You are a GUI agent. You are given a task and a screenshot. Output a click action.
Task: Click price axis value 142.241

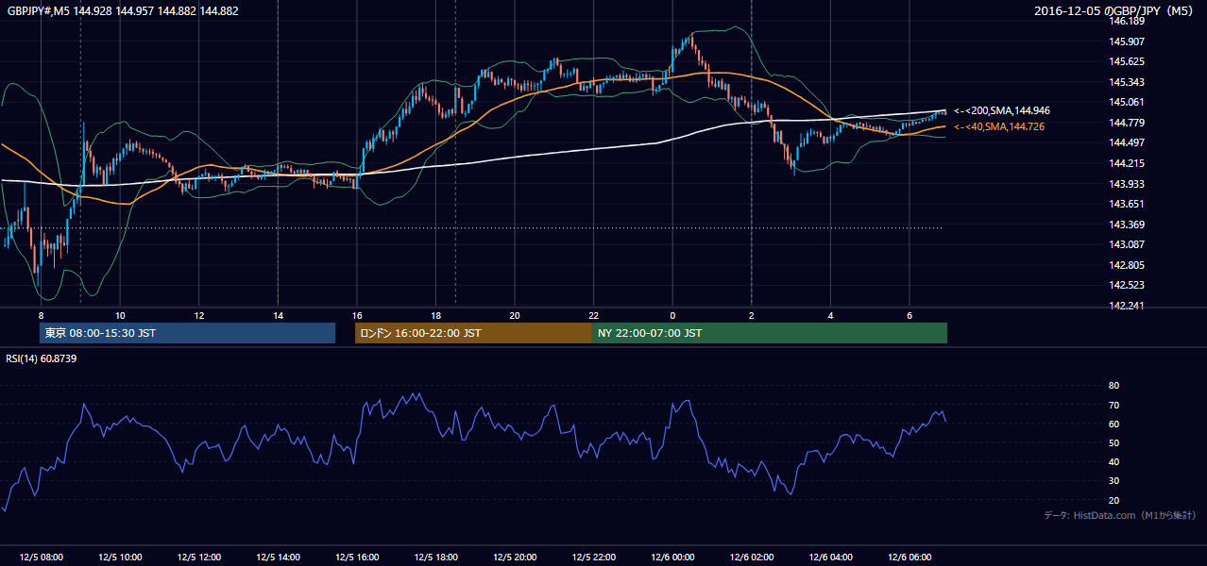(1126, 306)
